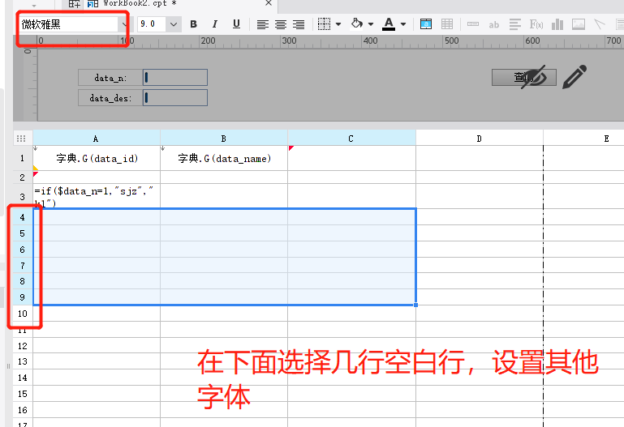Select row 3 header
This screenshot has height=427, width=624.
click(23, 196)
